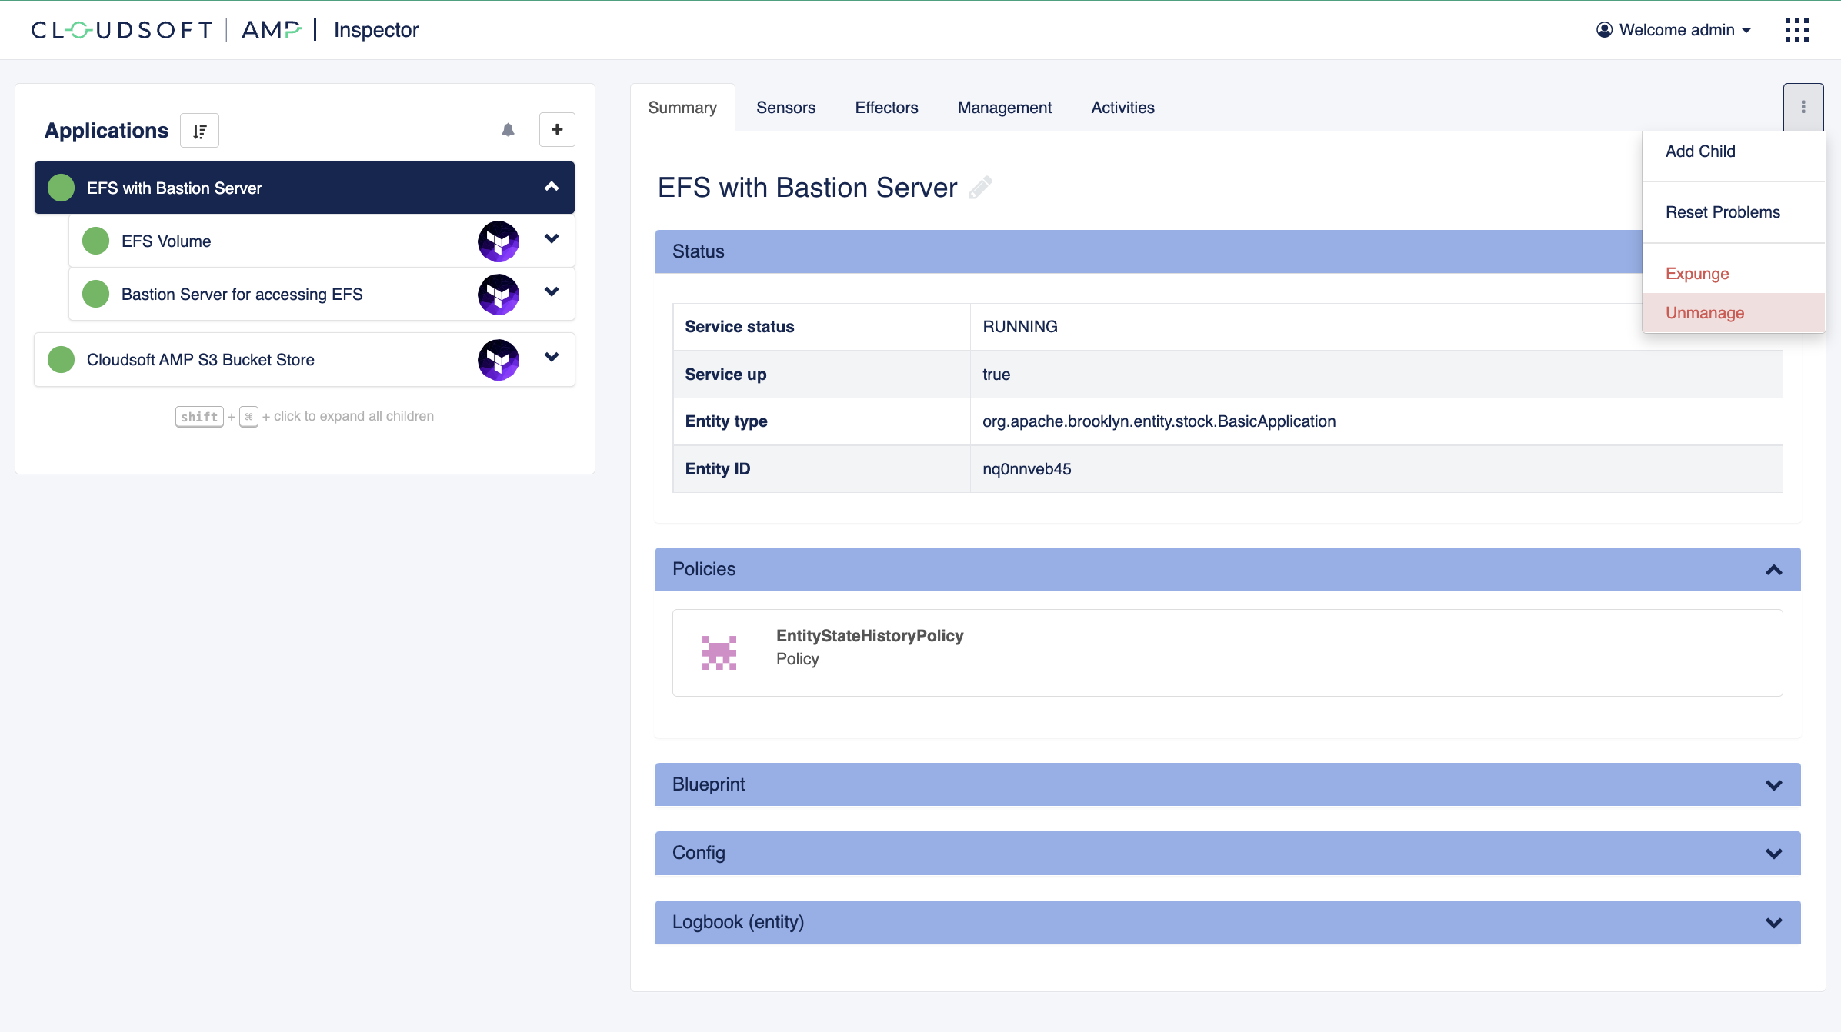Select Unmanage from the actions menu
The image size is (1841, 1032).
[1733, 313]
